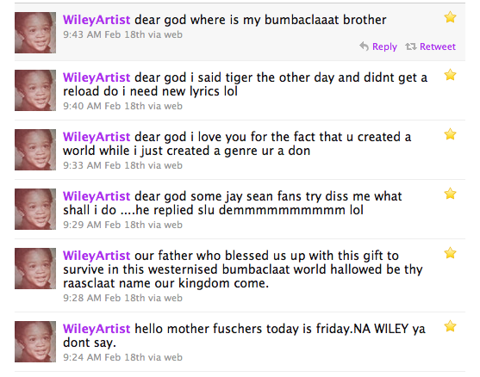Image resolution: width=480 pixels, height=377 pixels.
Task: Click WileyArtist name on kingdom come tweet
Action: [x=97, y=256]
